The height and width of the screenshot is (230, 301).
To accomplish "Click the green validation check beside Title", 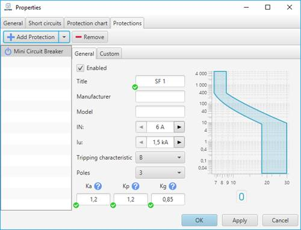I will [135, 87].
